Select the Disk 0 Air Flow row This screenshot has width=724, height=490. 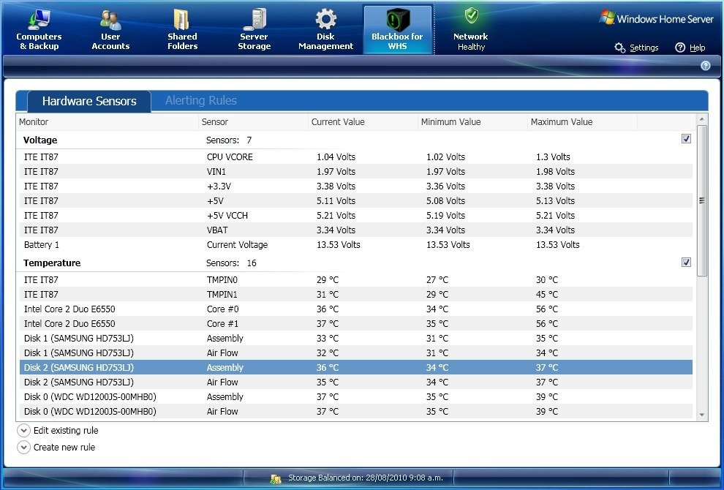pos(356,412)
